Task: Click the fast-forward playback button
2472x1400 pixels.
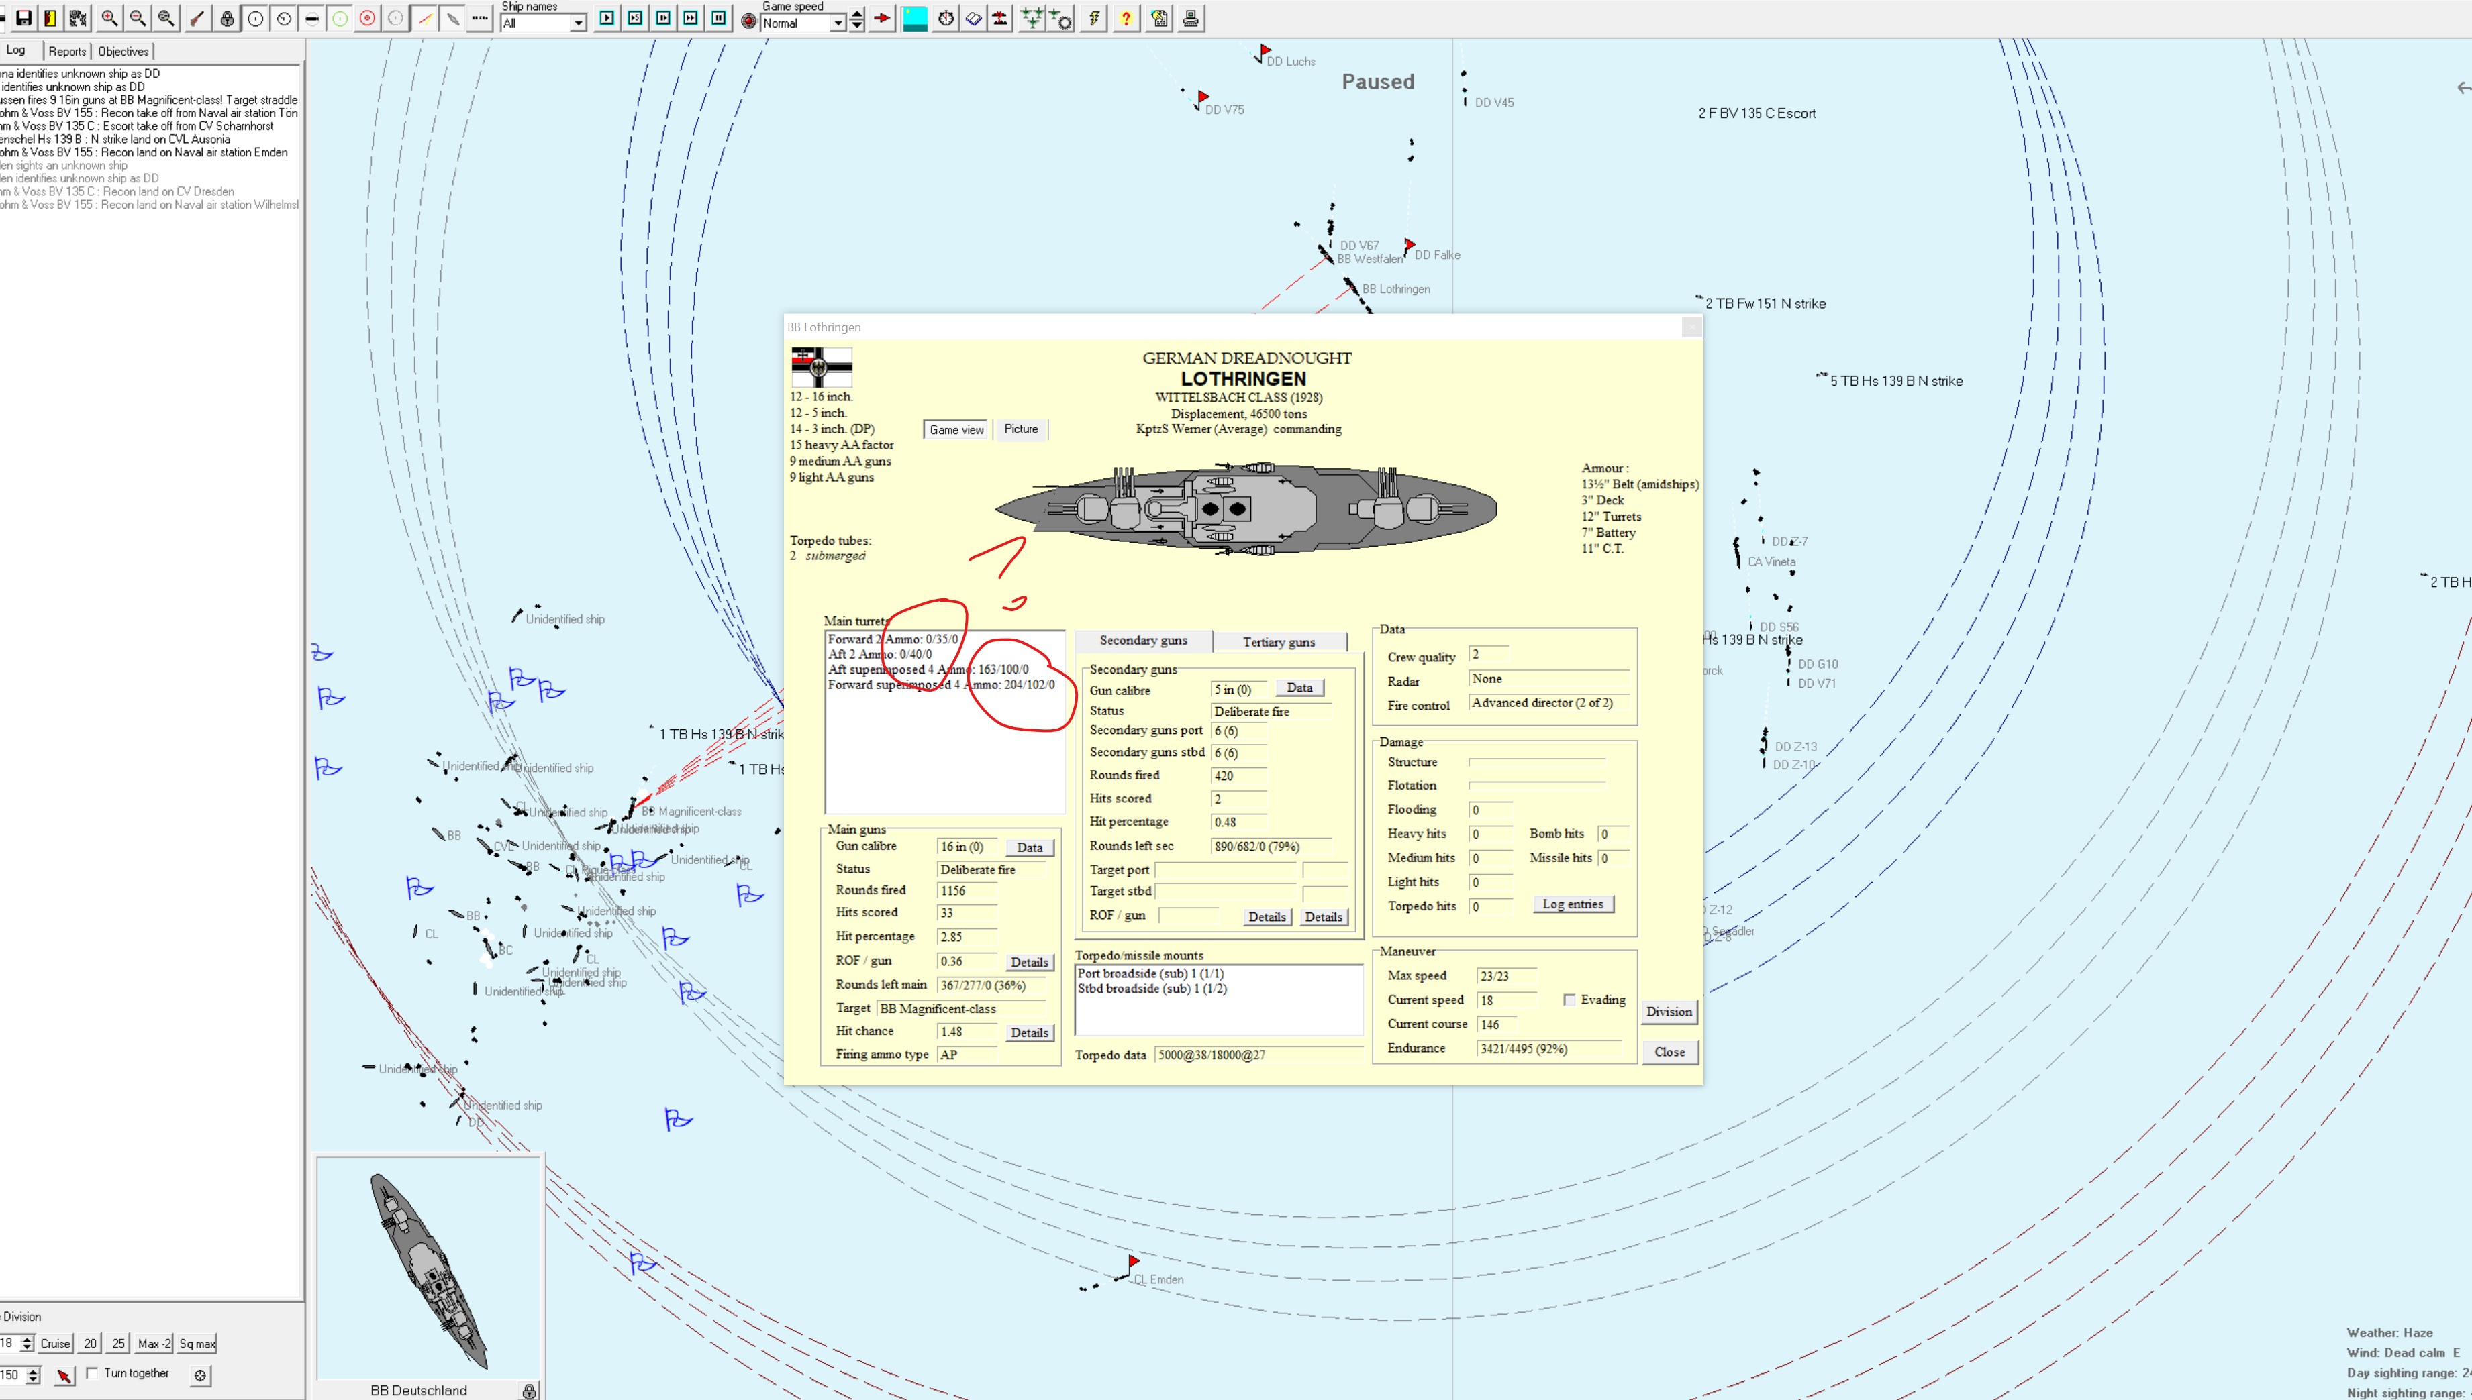Action: [x=691, y=18]
